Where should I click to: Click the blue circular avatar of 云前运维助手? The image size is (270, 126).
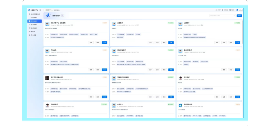click(x=180, y=105)
